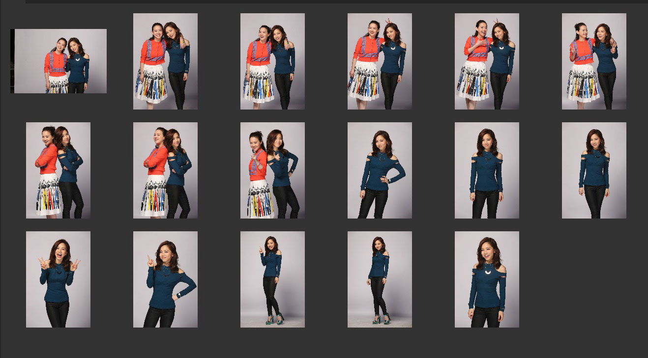The height and width of the screenshot is (358, 648).
Task: Click the middle-row solo portrait with arms at sides
Action: pyautogui.click(x=487, y=170)
